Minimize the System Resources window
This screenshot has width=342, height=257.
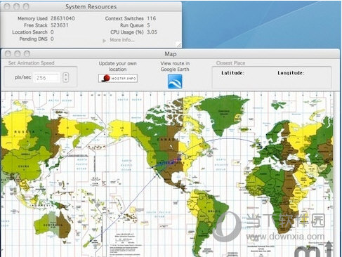17,6
